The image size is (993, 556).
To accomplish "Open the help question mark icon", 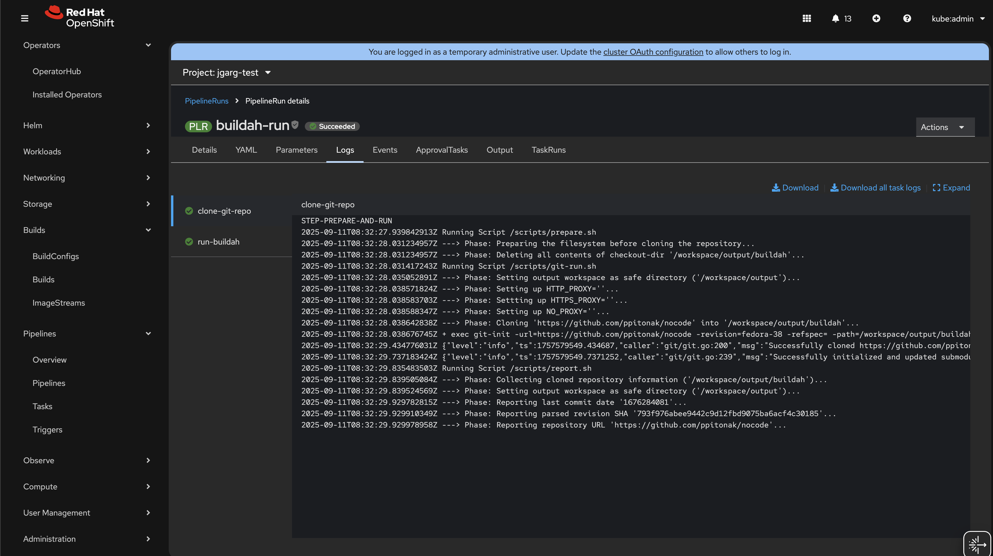I will 907,19.
